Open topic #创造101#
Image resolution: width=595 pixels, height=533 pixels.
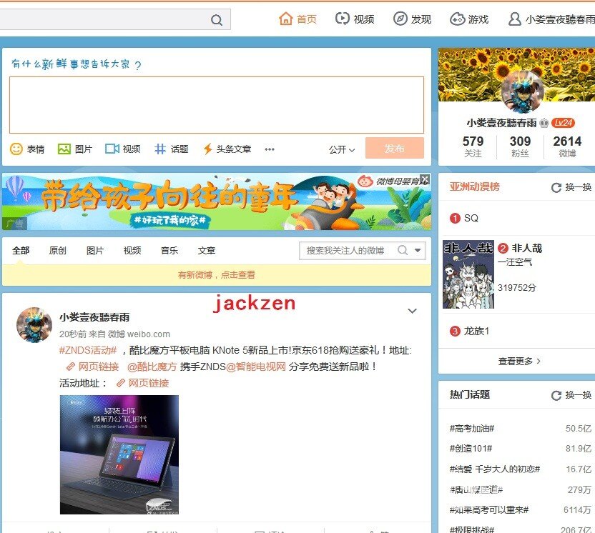(471, 449)
